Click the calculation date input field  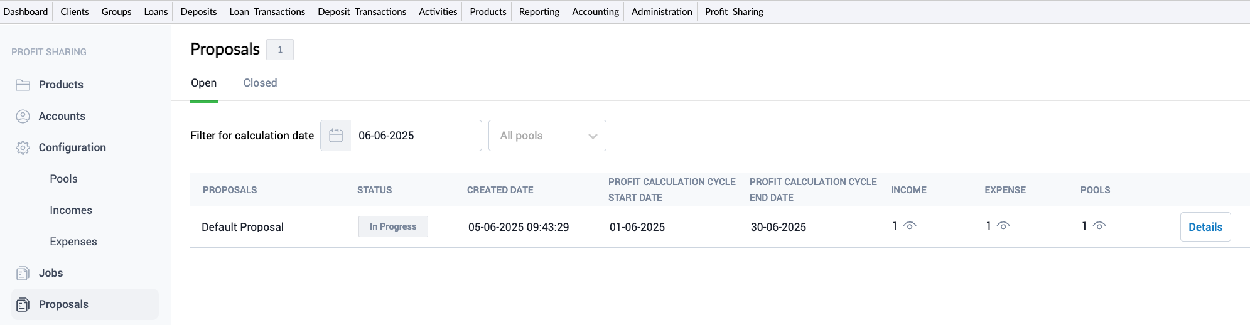(x=415, y=136)
